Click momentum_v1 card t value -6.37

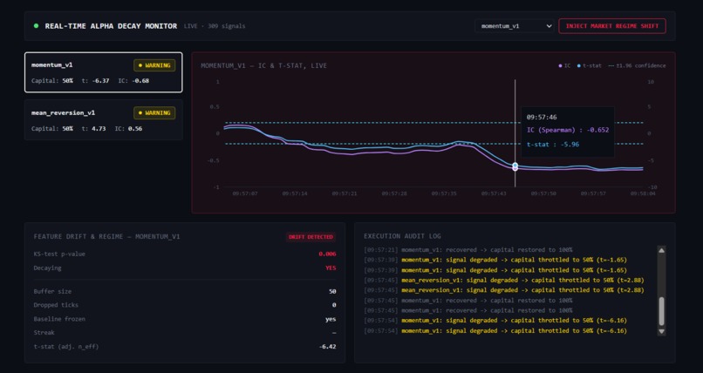99,81
